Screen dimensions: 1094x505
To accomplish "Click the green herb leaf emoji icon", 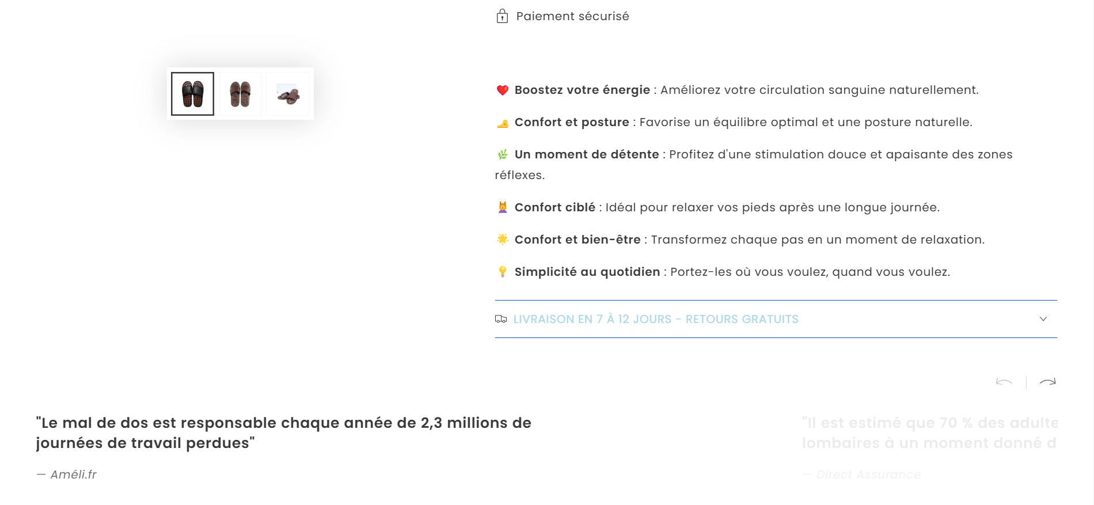I will click(503, 154).
